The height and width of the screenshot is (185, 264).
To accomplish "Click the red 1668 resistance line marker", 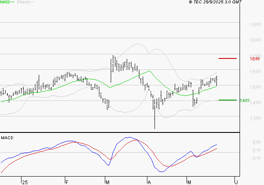I will click(227, 58).
